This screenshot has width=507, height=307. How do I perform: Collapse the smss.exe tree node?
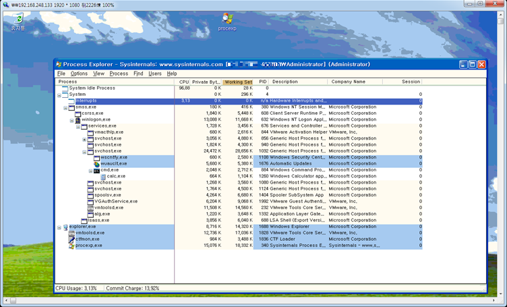[x=65, y=108]
